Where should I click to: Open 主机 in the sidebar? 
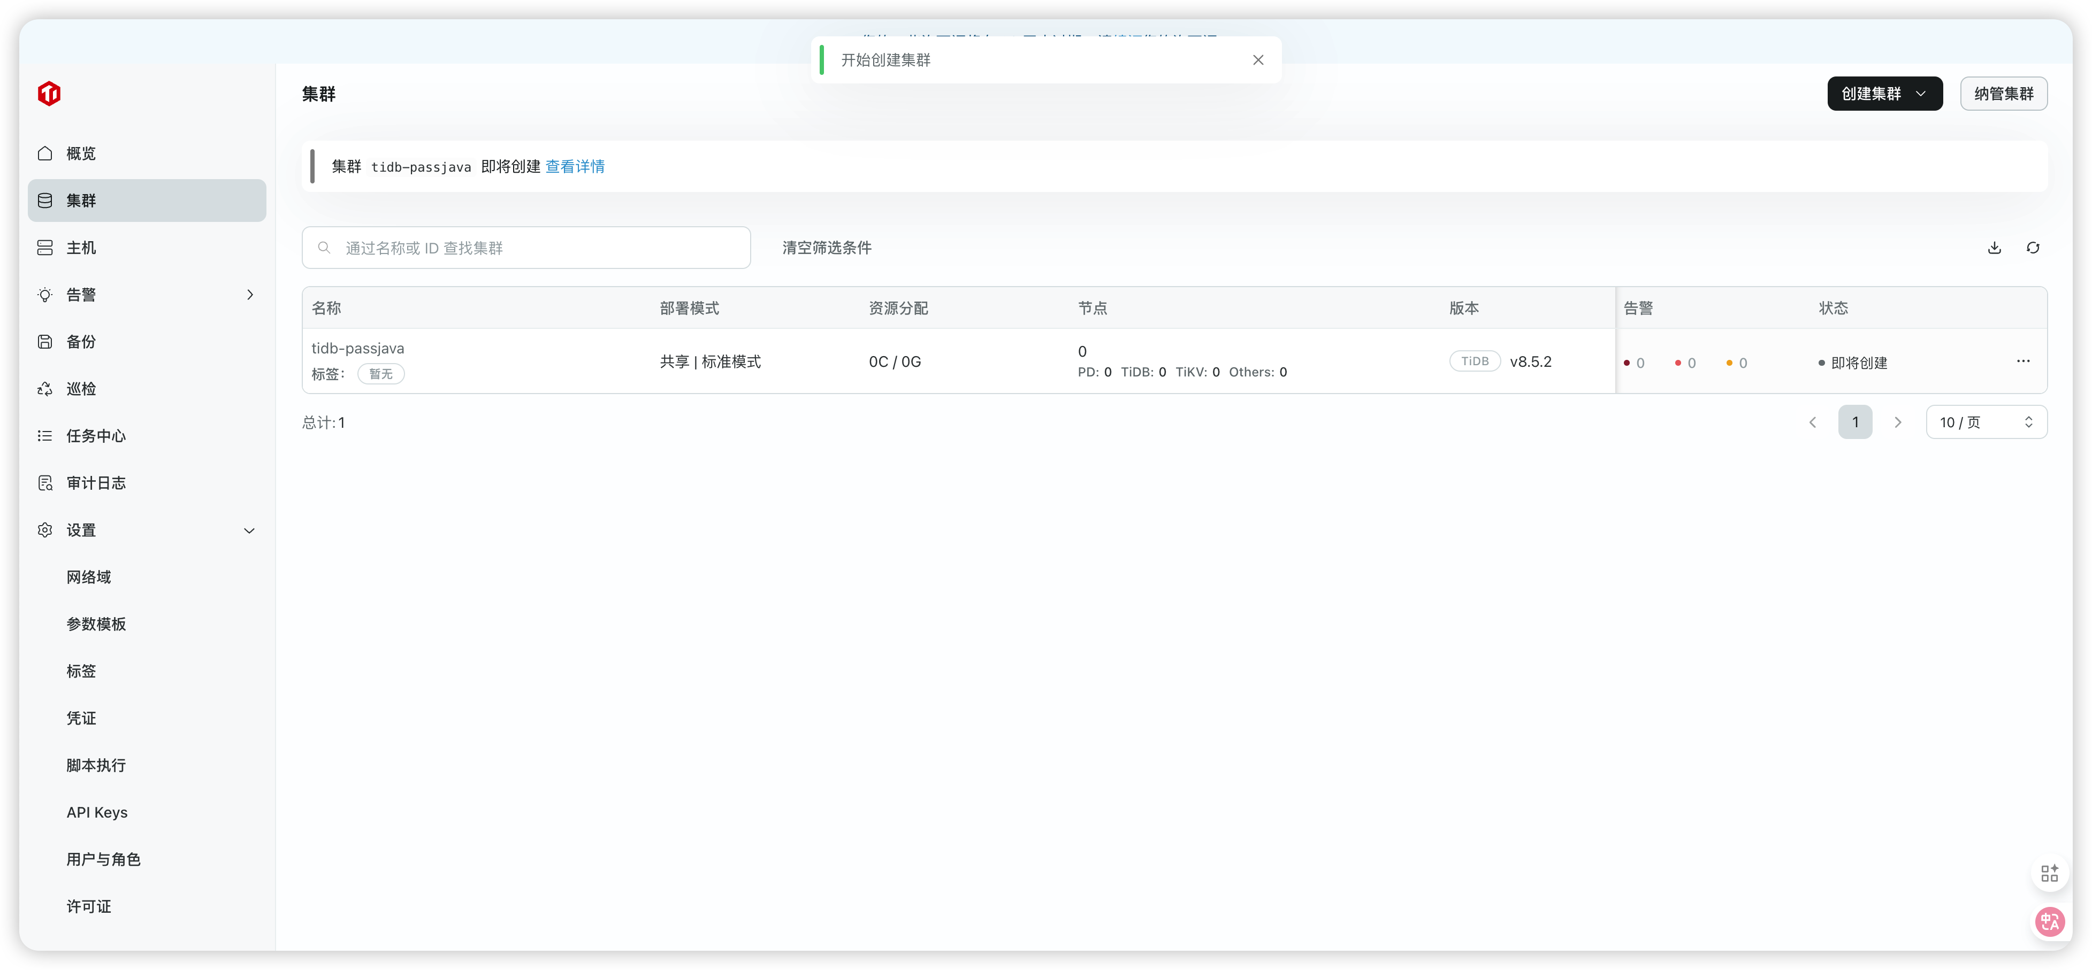tap(81, 248)
